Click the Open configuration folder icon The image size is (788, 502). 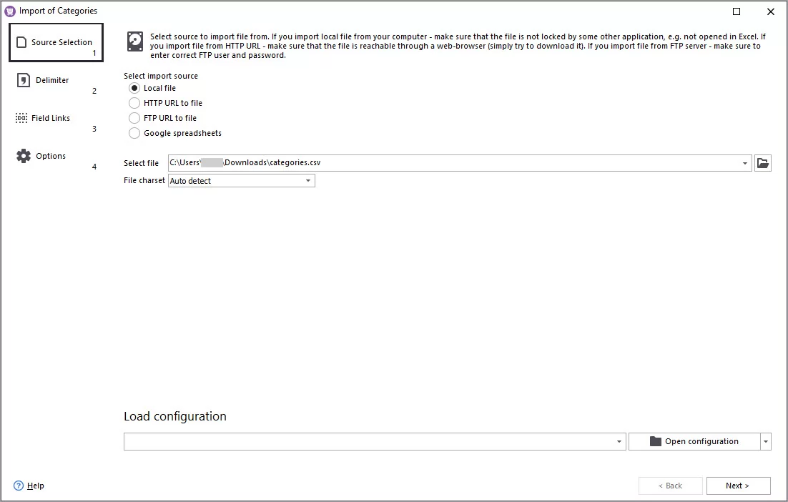pos(655,441)
